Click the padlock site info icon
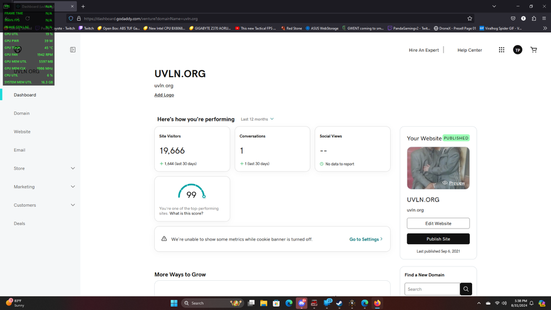This screenshot has height=310, width=551. (x=79, y=19)
